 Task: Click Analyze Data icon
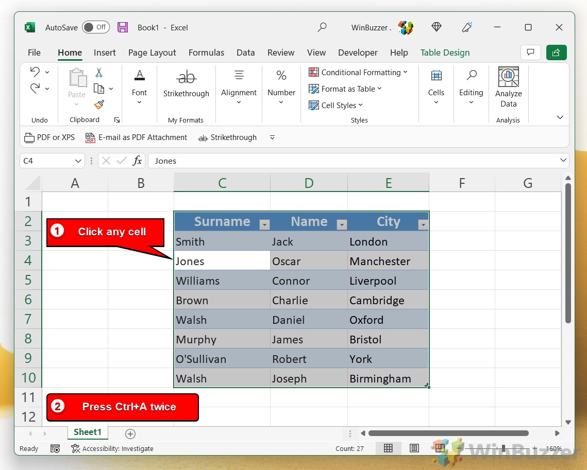point(508,77)
